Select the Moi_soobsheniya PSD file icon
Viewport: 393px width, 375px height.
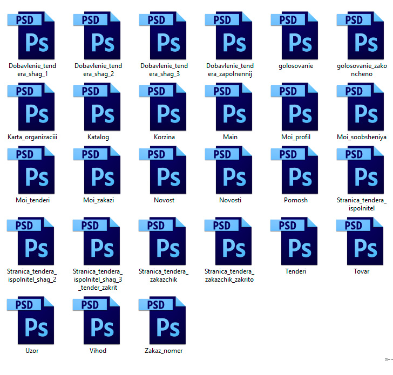361,107
